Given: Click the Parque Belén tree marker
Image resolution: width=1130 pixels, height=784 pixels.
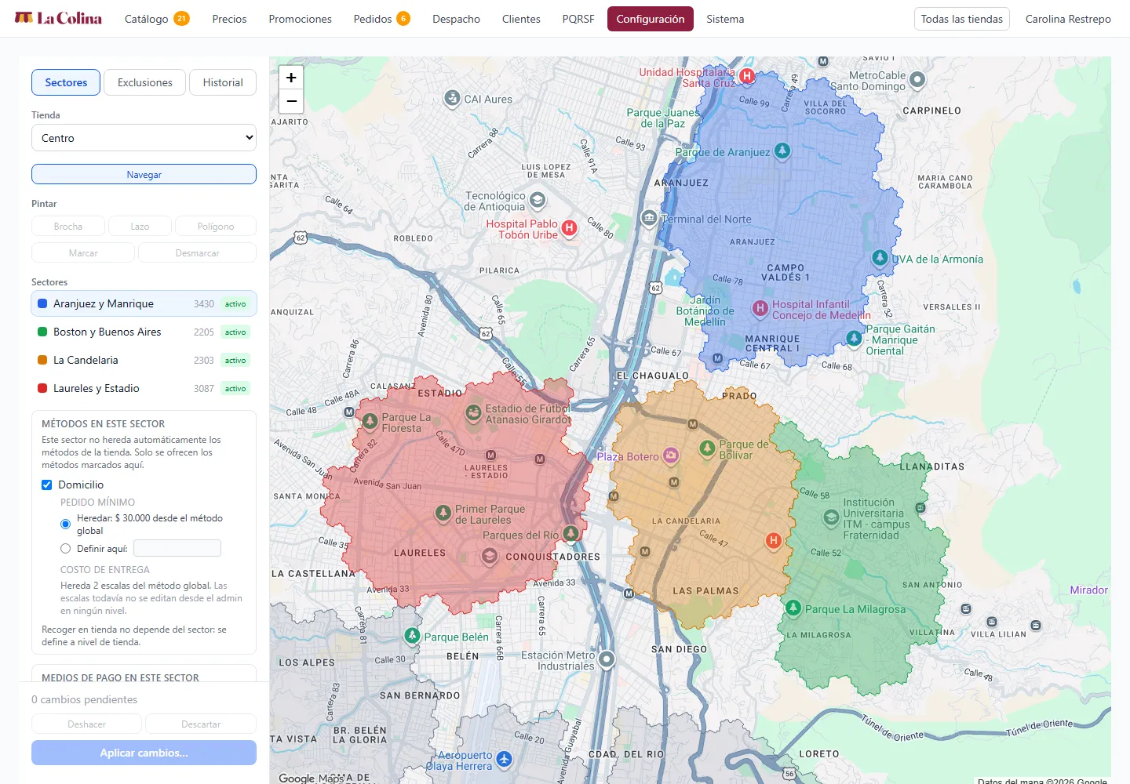Looking at the screenshot, I should pos(413,636).
